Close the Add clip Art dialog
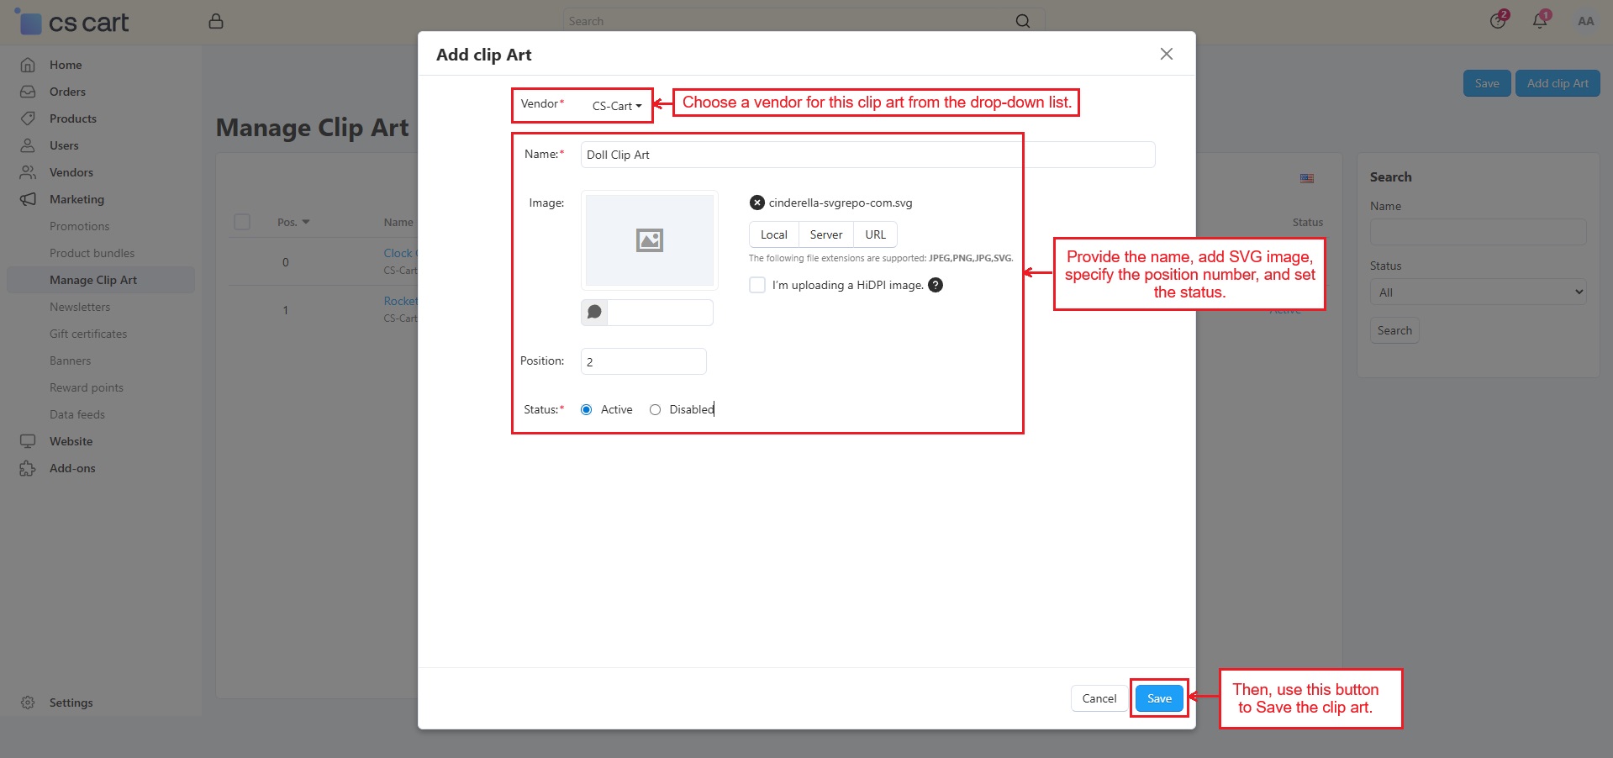 point(1166,54)
